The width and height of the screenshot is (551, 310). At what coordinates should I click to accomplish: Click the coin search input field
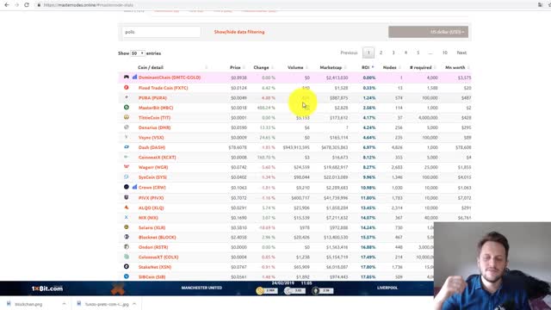click(161, 32)
